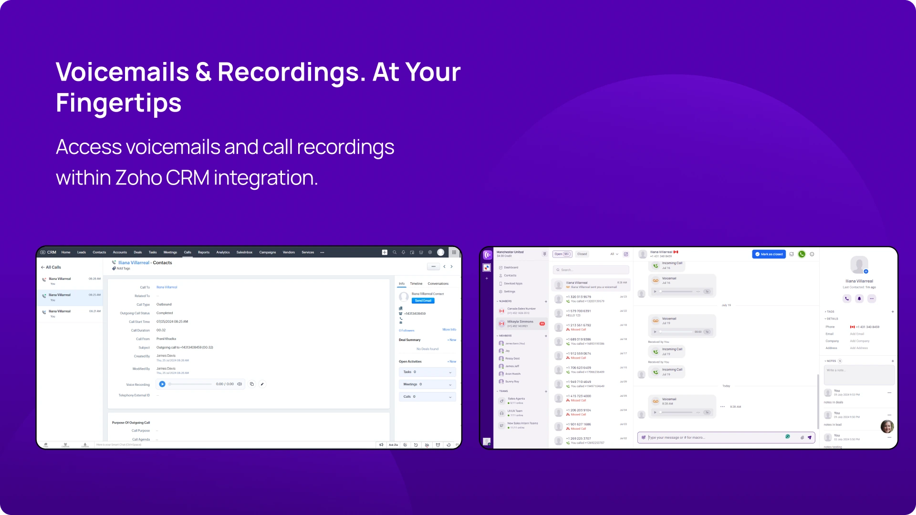This screenshot has height=515, width=916.
Task: Click the plus icon next to TEAMS section
Action: 546,391
